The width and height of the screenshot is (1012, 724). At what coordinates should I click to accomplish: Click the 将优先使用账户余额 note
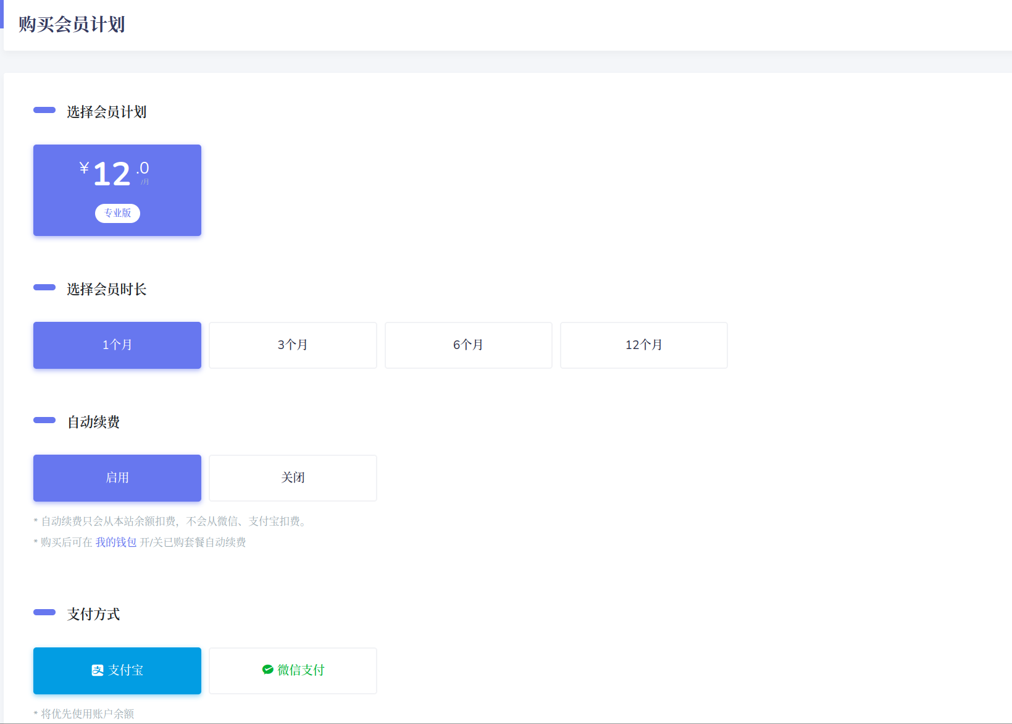coord(87,714)
